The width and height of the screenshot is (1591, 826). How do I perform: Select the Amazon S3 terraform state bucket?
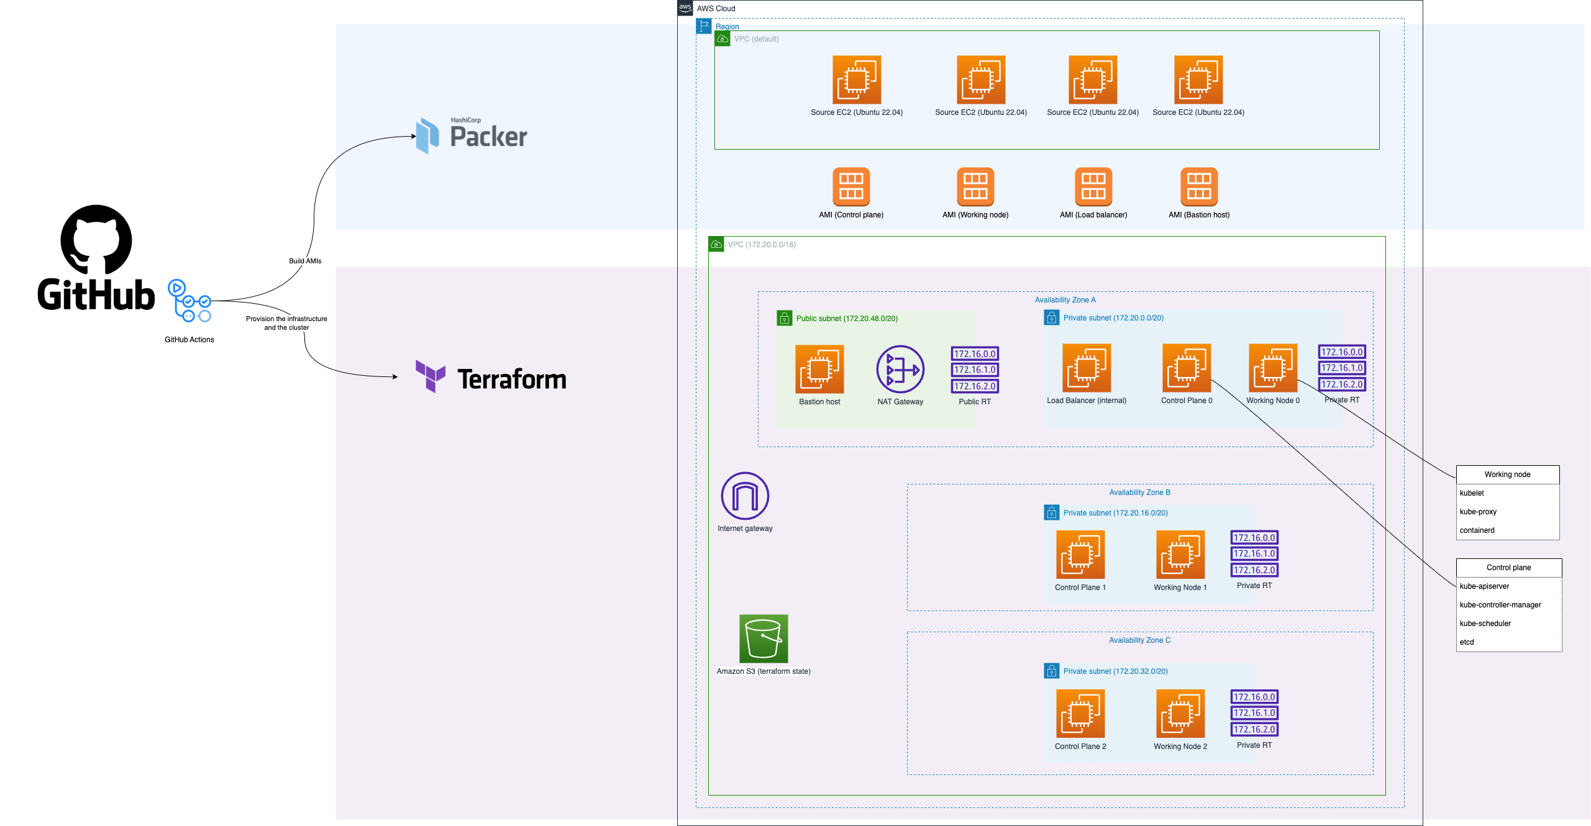(x=764, y=638)
